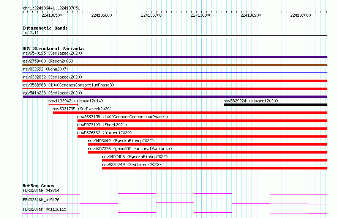Open variant nsv5876332 (Almarri2020) label
Viewport: 338px width, 218px height.
tap(104, 133)
